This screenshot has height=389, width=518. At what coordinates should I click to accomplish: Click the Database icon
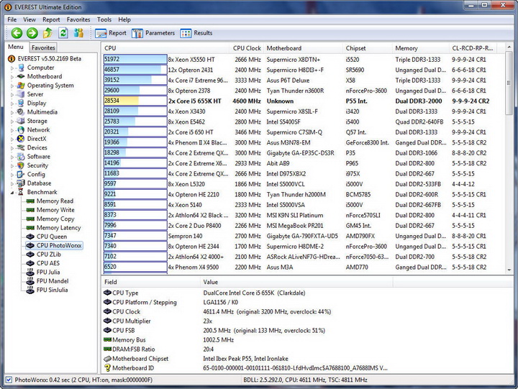coord(21,183)
